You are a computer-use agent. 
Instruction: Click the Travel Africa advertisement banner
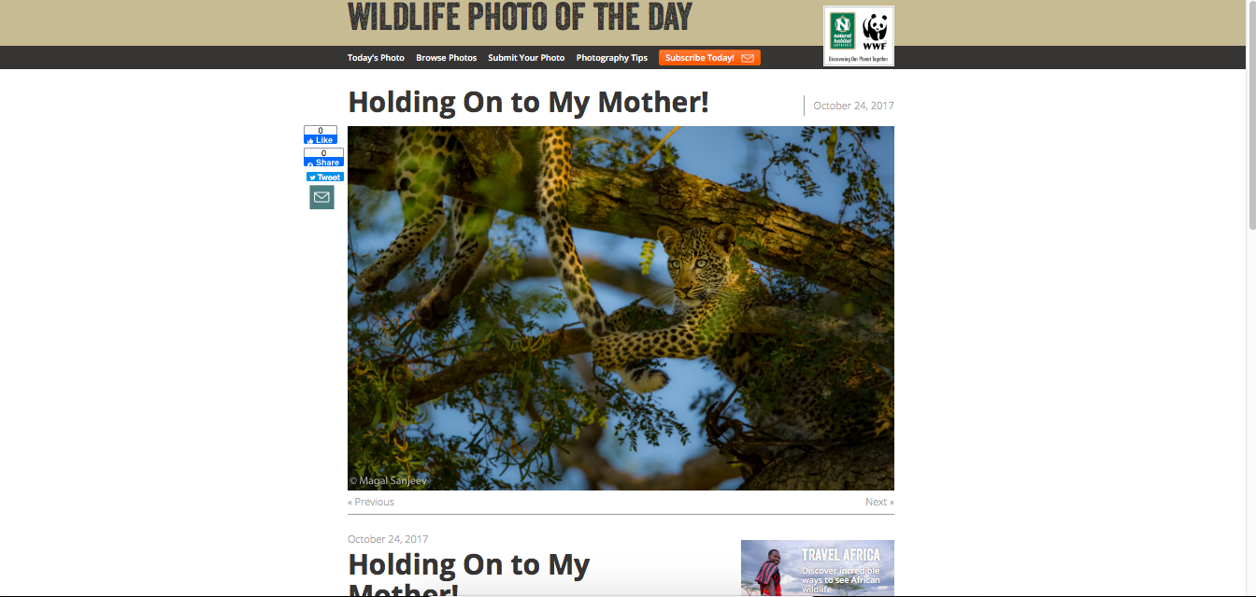[x=817, y=568]
